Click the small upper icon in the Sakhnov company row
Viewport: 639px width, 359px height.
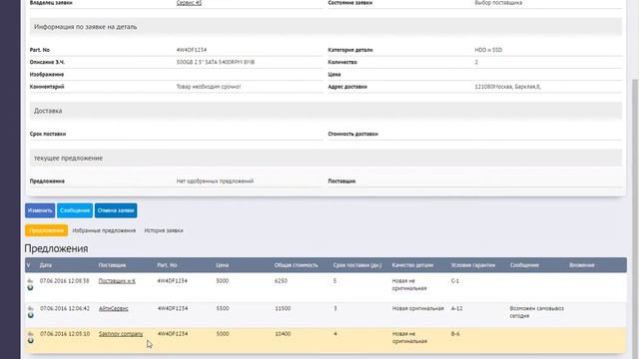pyautogui.click(x=31, y=333)
